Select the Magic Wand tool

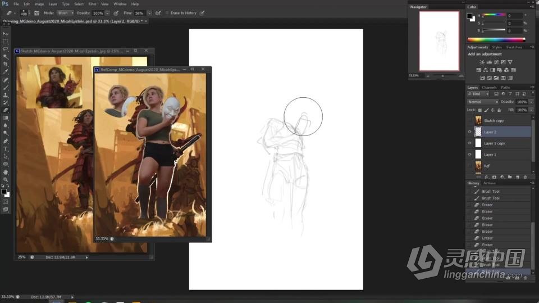point(6,56)
